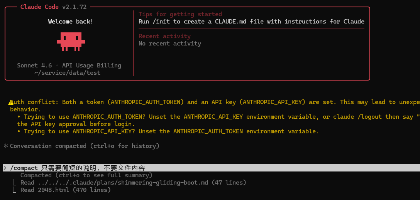Click the Sonnet 4.6 API Usage Billing label
Viewport: 420px width, 200px height.
(69, 66)
